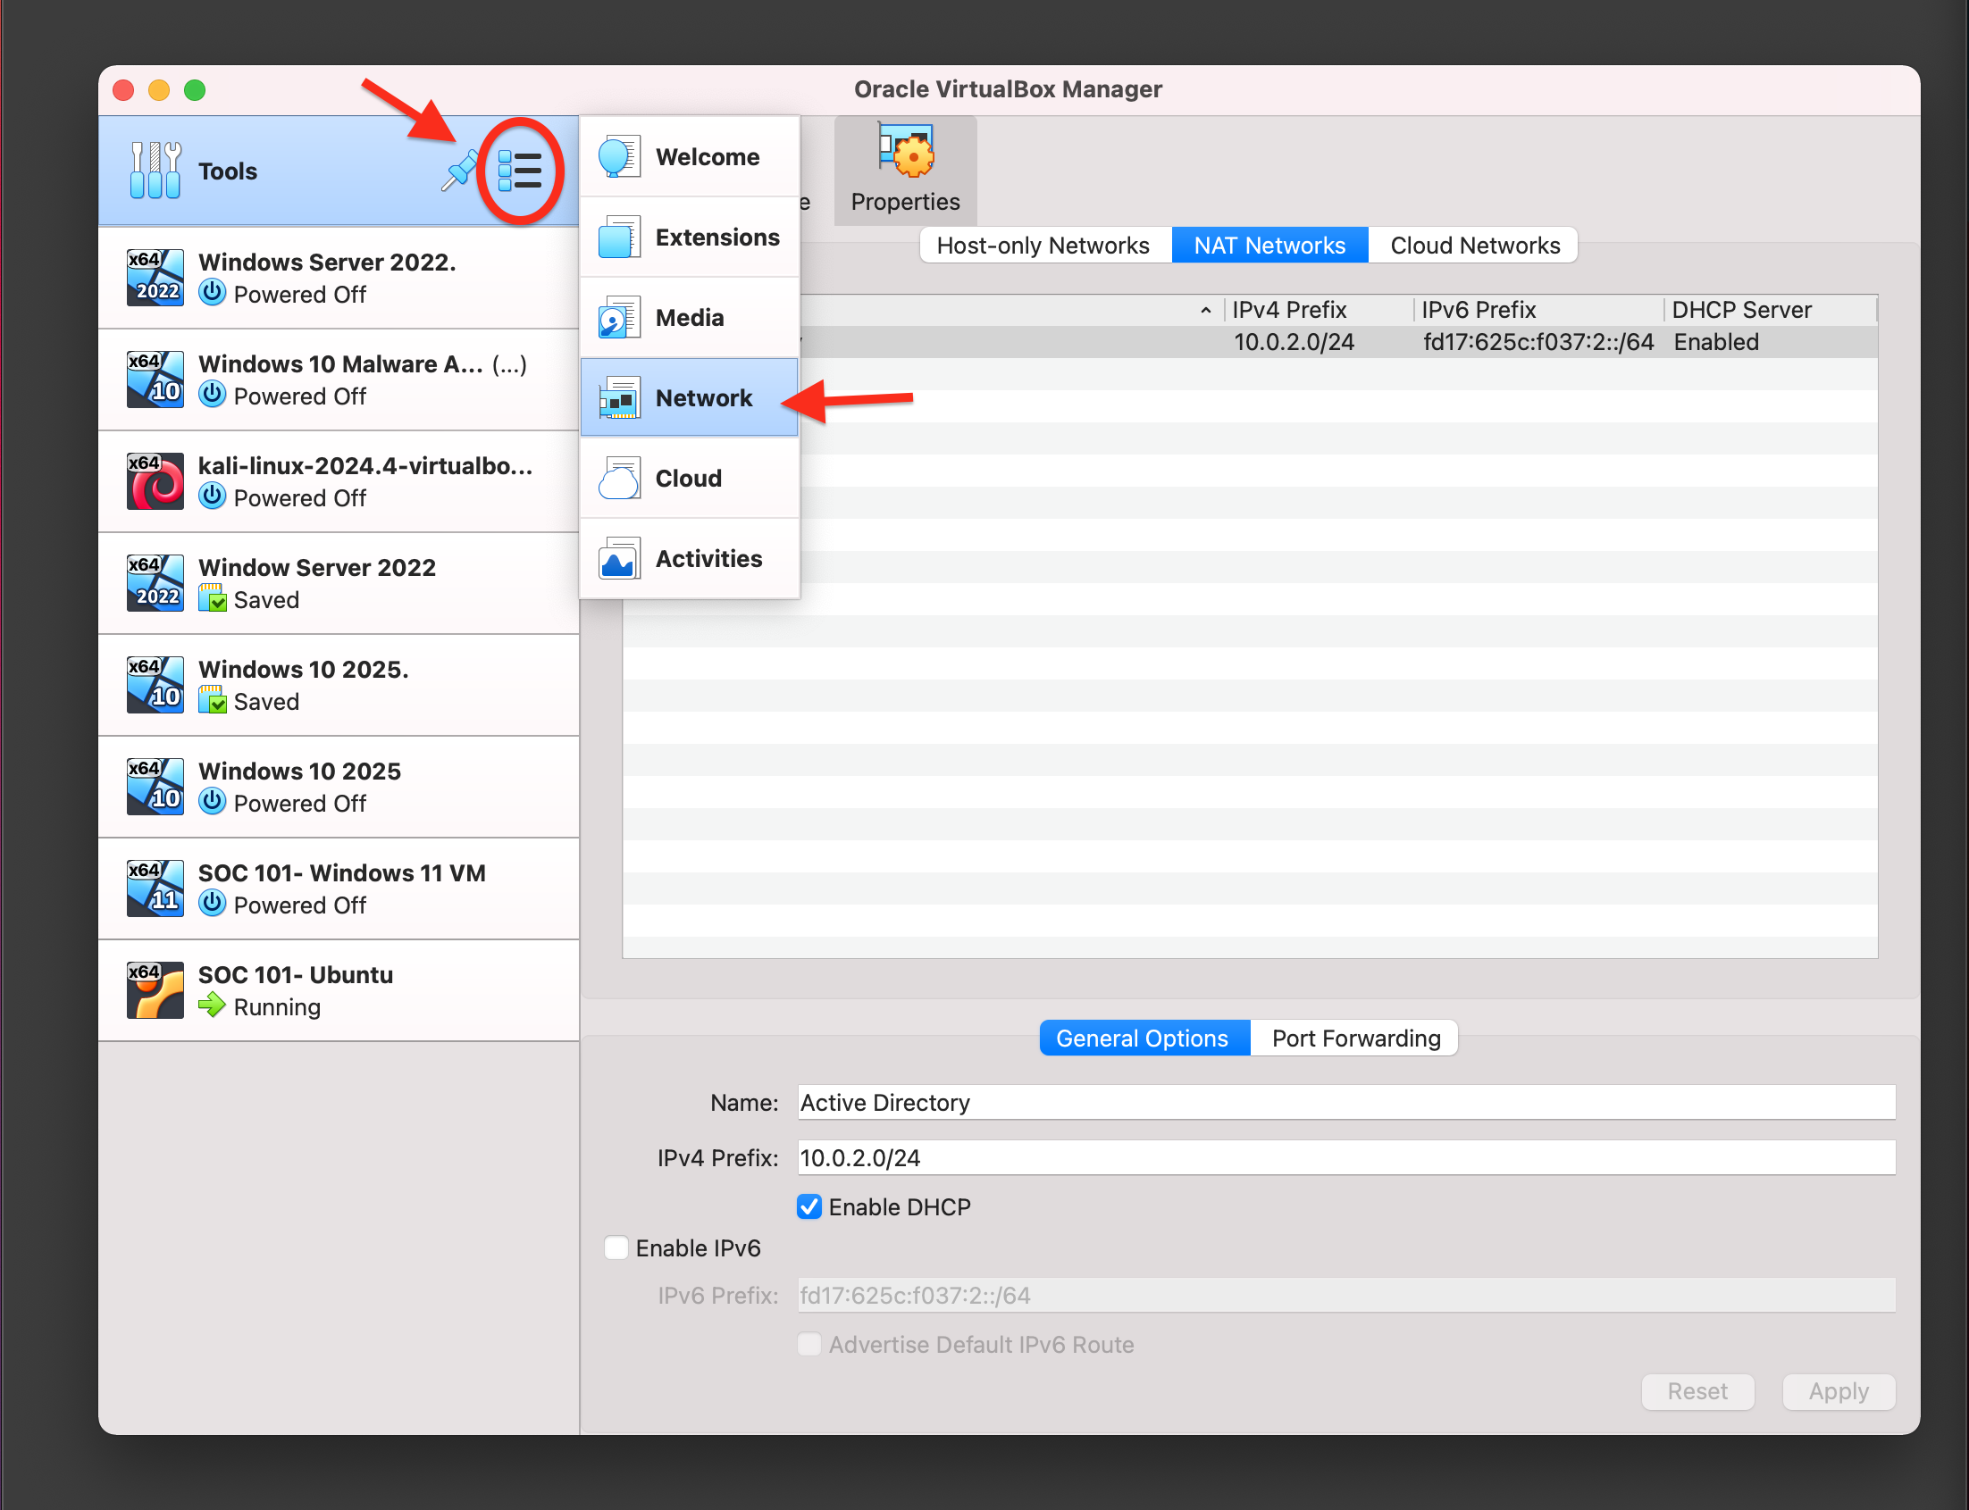Click the pin icon beside Tools

coord(458,170)
